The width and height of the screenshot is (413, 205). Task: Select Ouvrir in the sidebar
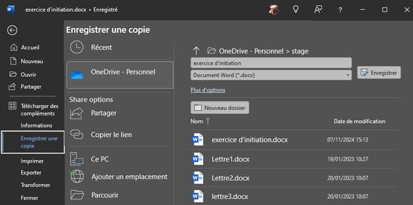click(23, 75)
